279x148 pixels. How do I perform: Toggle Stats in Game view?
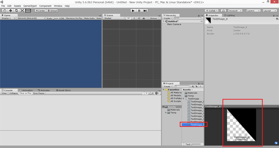click(99, 18)
